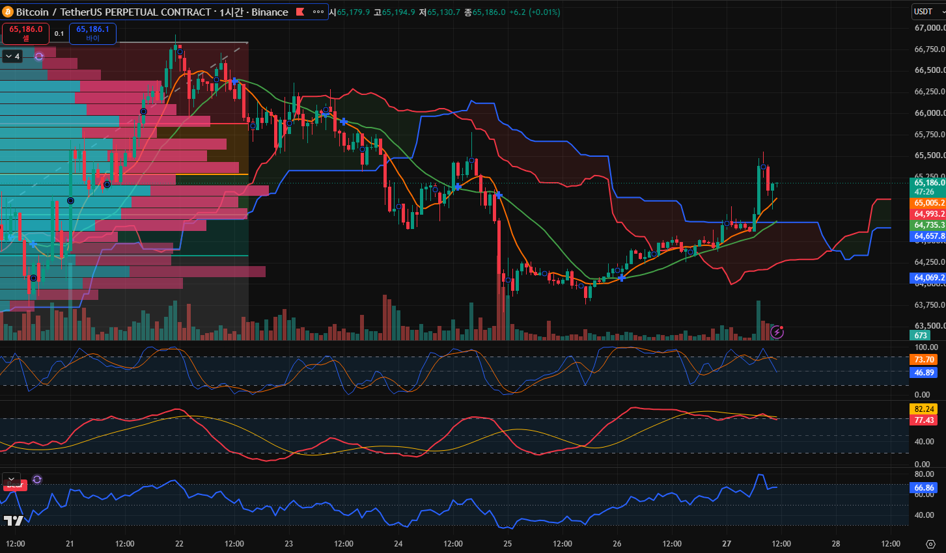Open the three-dots more options menu
Viewport: 946px width, 553px height.
318,12
